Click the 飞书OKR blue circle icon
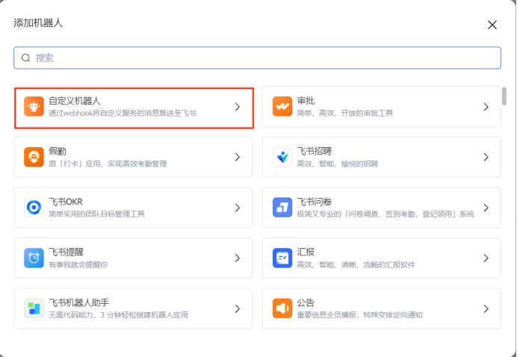 click(x=34, y=208)
